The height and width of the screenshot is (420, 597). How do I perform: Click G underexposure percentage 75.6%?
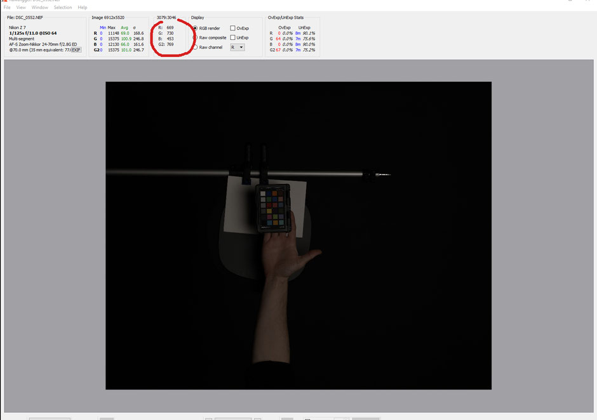tap(309, 39)
